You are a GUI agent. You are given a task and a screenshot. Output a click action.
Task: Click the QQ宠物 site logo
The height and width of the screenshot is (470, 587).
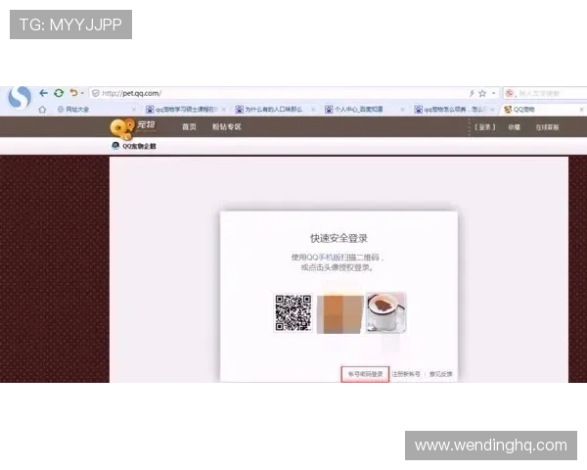point(133,127)
